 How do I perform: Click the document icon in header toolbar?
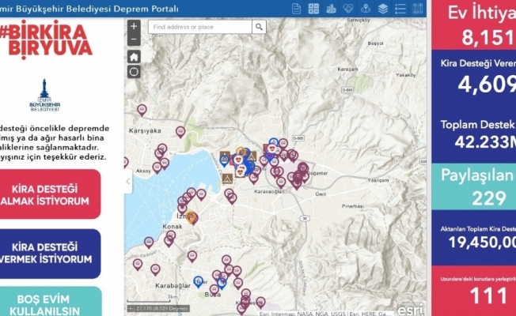296,9
